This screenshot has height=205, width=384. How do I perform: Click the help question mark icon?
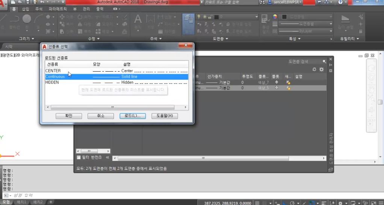(x=340, y=2)
